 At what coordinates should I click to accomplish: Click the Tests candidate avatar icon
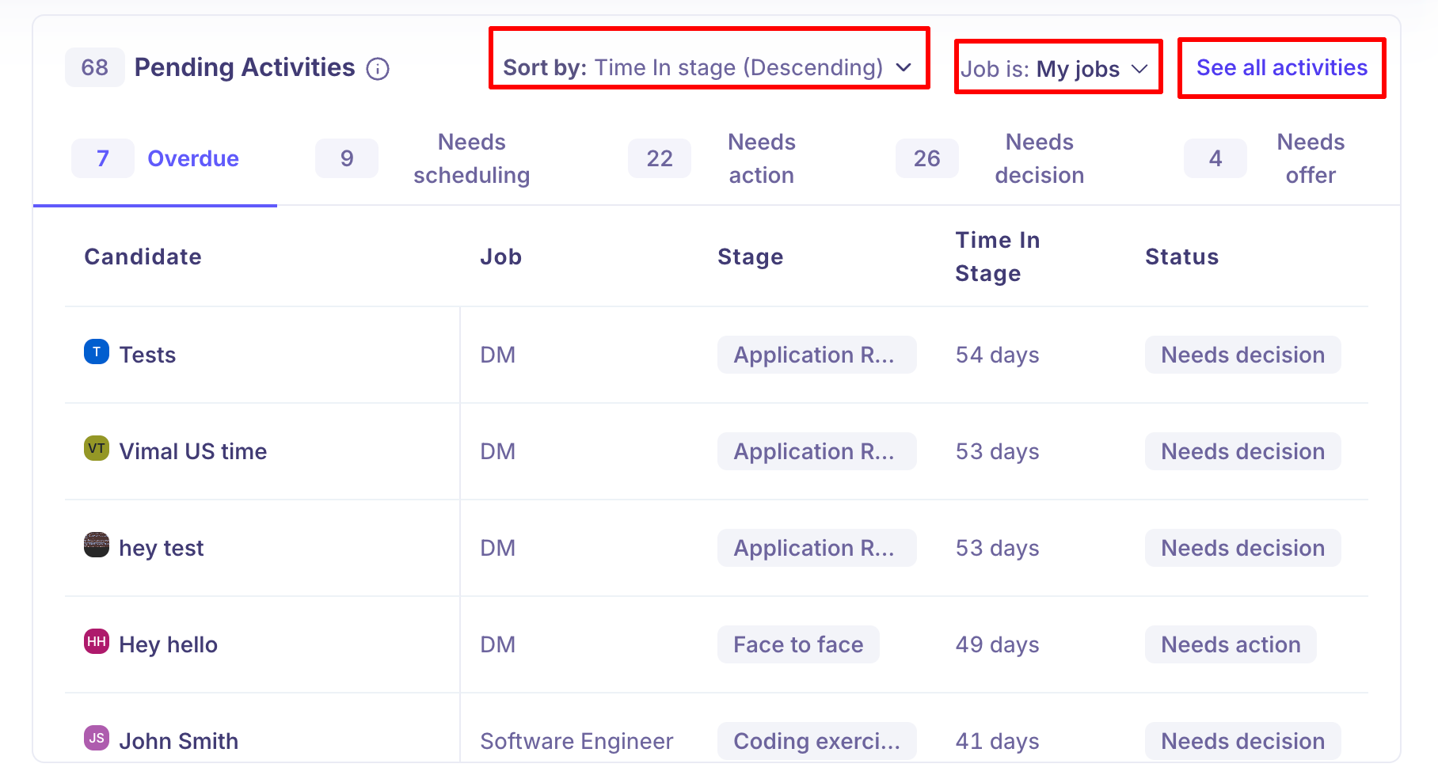[x=97, y=351]
